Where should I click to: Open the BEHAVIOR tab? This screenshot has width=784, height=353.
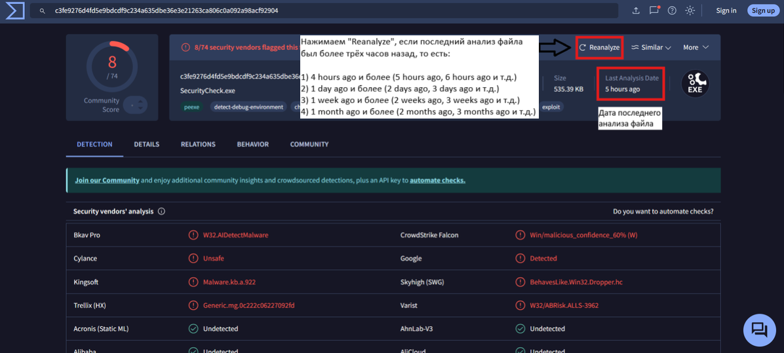[x=253, y=144]
